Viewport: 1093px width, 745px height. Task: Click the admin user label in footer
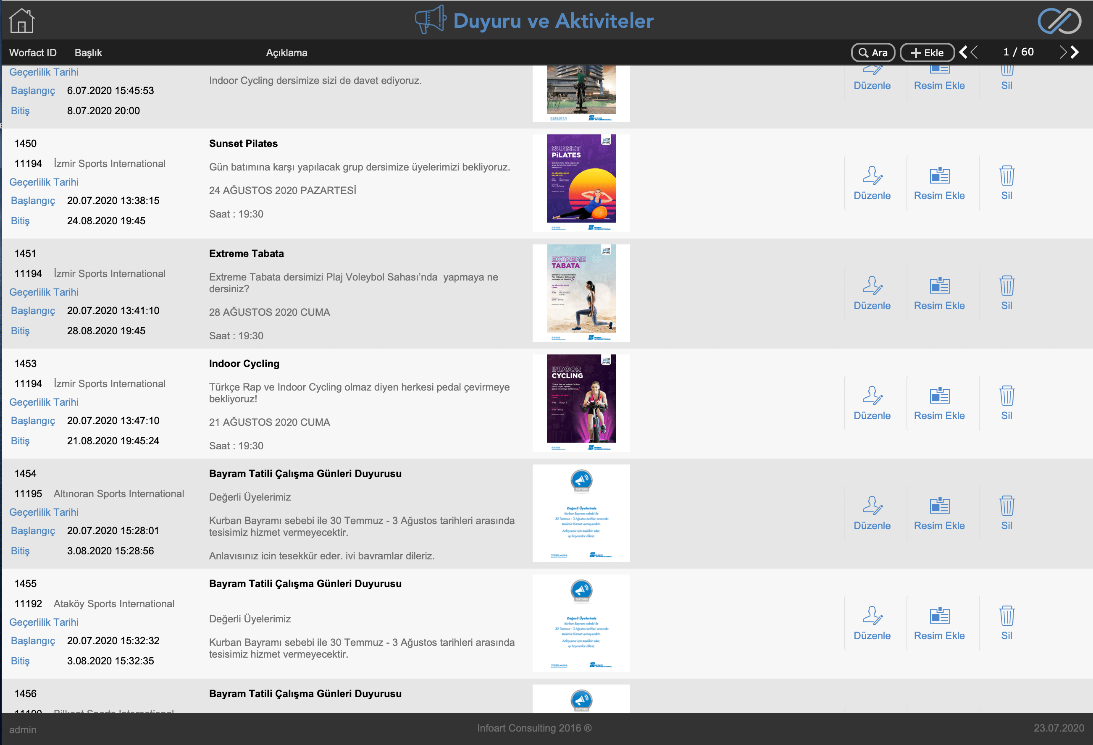tap(23, 729)
